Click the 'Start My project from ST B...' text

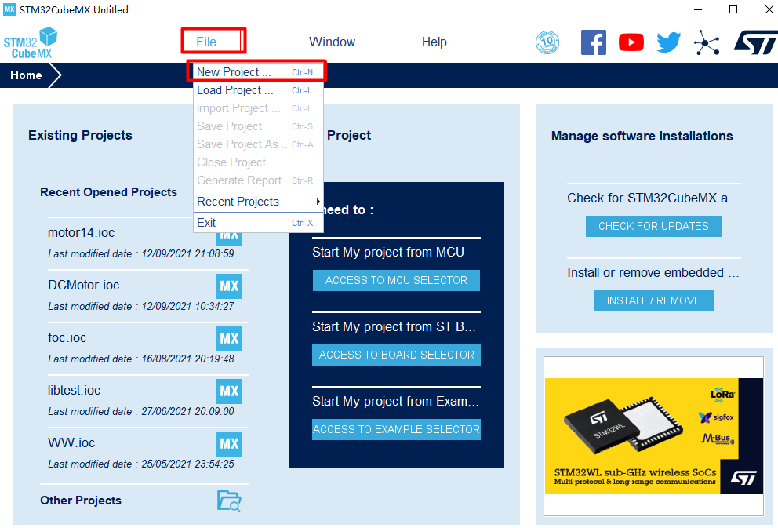click(x=394, y=326)
